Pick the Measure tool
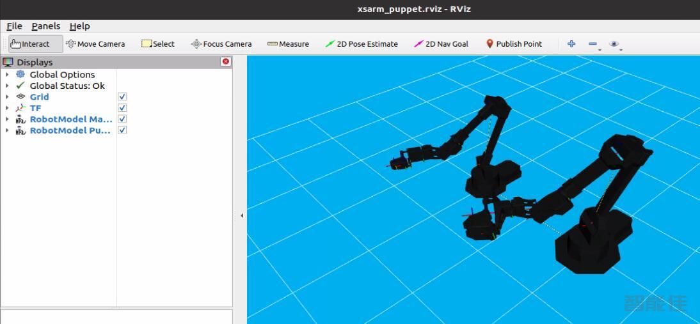The height and width of the screenshot is (324, 700). (x=288, y=44)
